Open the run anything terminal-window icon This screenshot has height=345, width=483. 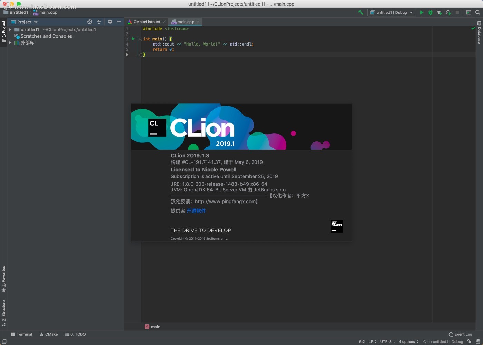click(469, 12)
